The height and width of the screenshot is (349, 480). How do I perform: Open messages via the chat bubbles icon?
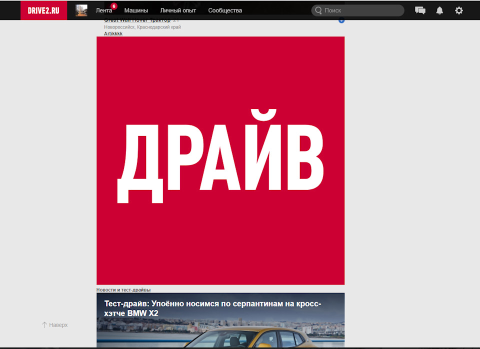click(x=420, y=10)
